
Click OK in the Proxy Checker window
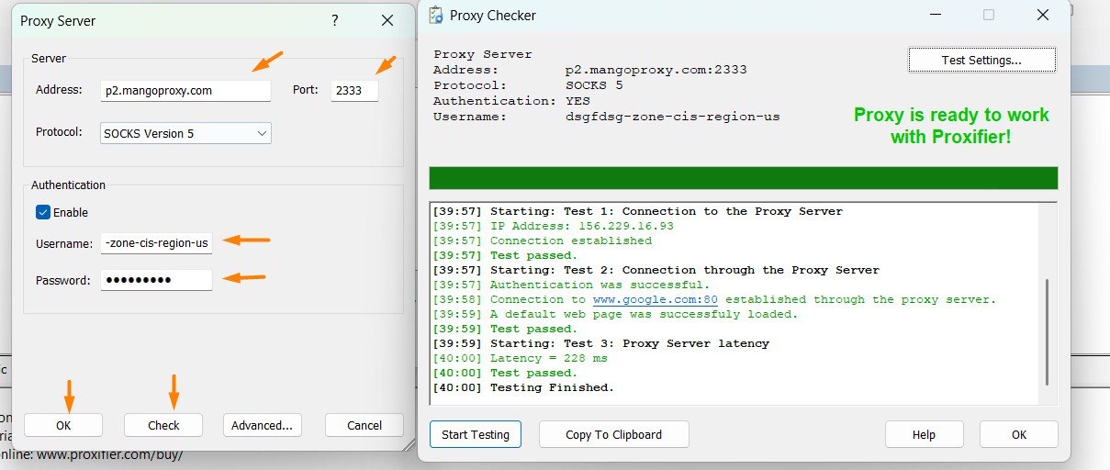coord(1019,434)
